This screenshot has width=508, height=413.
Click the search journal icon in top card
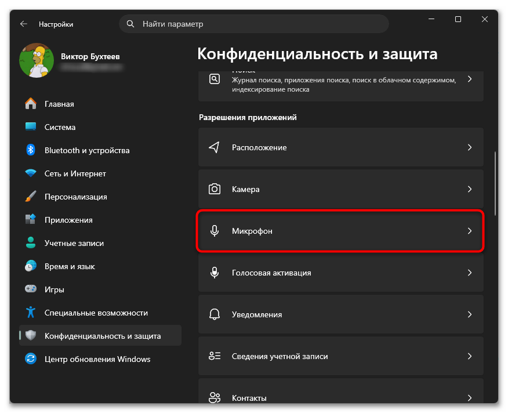pos(215,79)
